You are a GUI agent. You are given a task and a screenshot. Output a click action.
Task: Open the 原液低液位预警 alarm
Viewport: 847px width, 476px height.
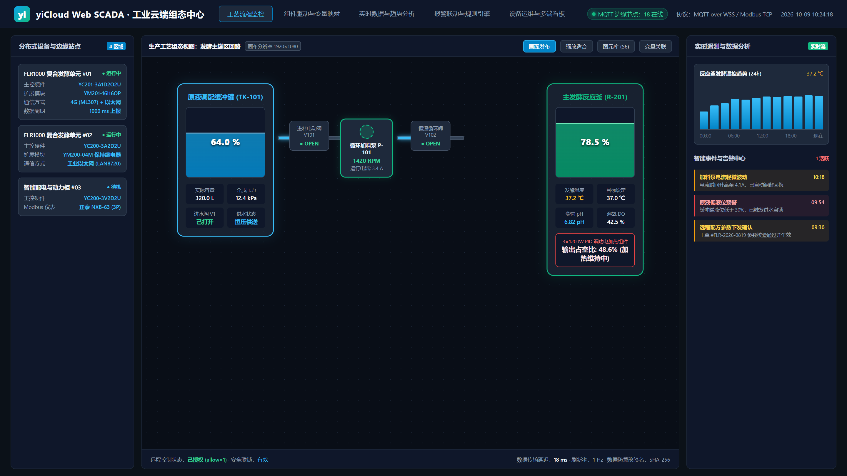pyautogui.click(x=761, y=206)
